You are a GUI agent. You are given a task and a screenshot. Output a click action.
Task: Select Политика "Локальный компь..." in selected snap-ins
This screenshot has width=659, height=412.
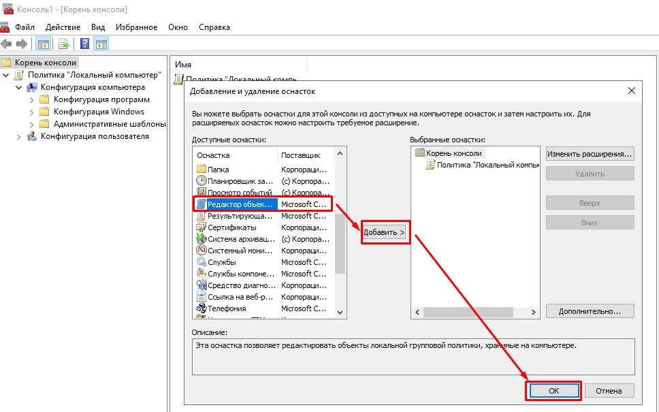pyautogui.click(x=488, y=165)
